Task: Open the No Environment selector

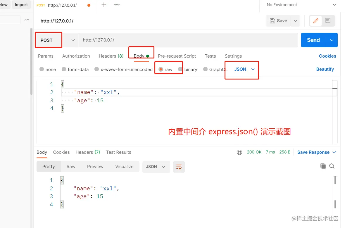Action: [x=298, y=5]
